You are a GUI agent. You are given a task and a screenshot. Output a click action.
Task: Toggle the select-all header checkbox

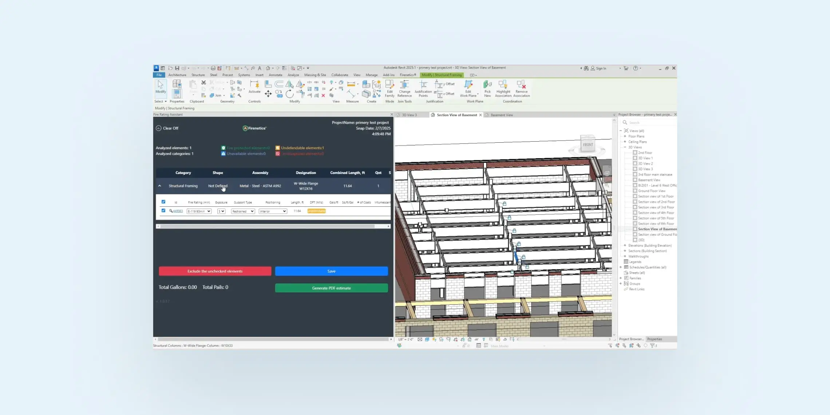pos(163,202)
